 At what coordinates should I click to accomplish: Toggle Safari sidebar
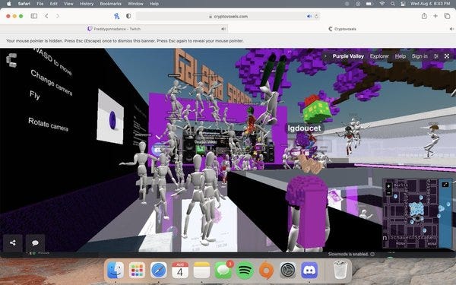click(x=34, y=16)
